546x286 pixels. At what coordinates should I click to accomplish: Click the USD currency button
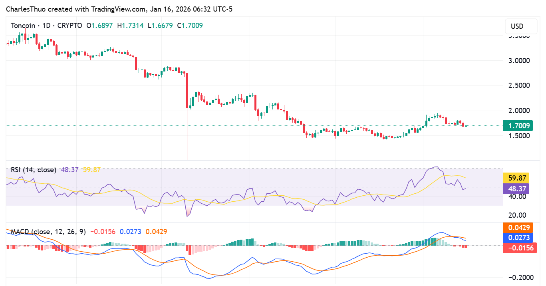click(x=520, y=26)
